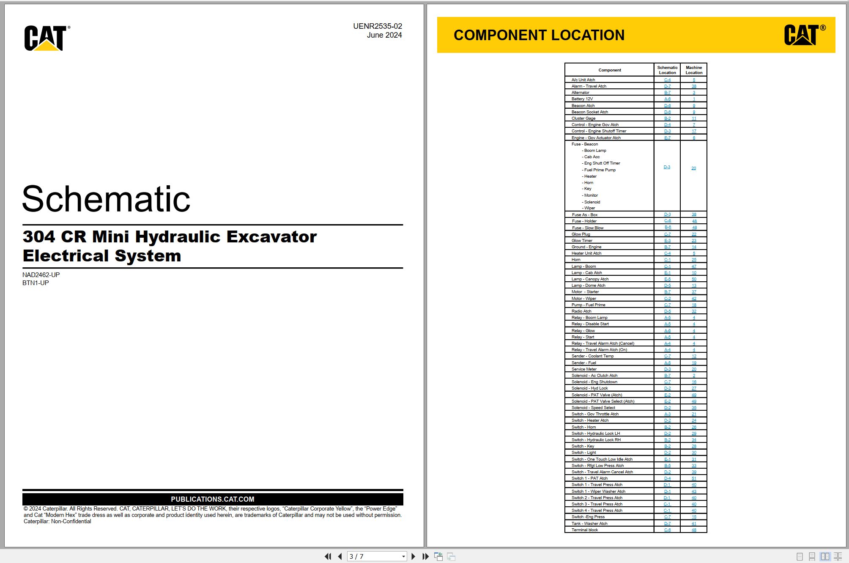Open machine location 11 for Cluster Gage
This screenshot has width=849, height=563.
(x=694, y=118)
